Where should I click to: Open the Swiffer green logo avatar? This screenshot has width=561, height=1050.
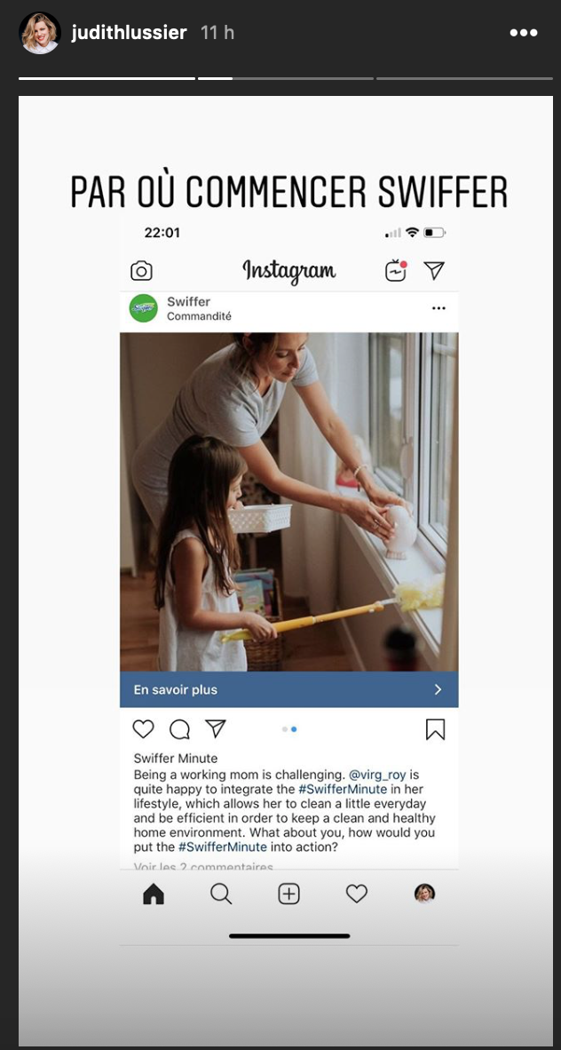click(143, 308)
